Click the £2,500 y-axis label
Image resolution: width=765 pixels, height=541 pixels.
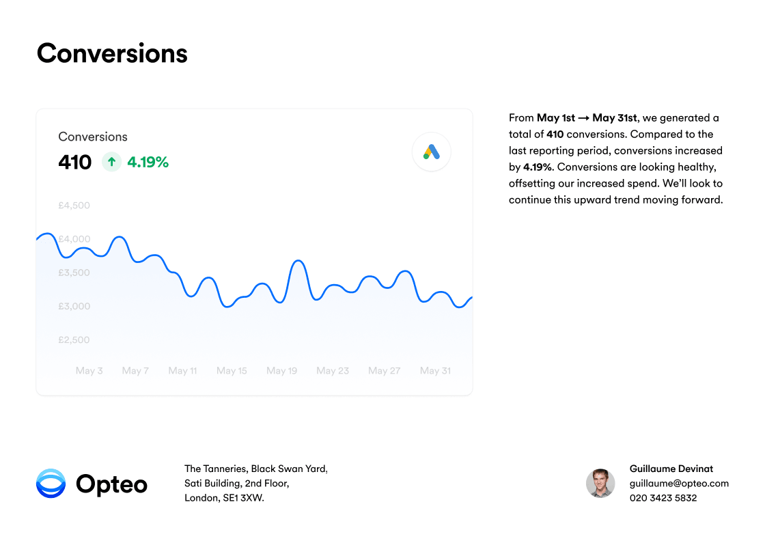click(x=74, y=340)
